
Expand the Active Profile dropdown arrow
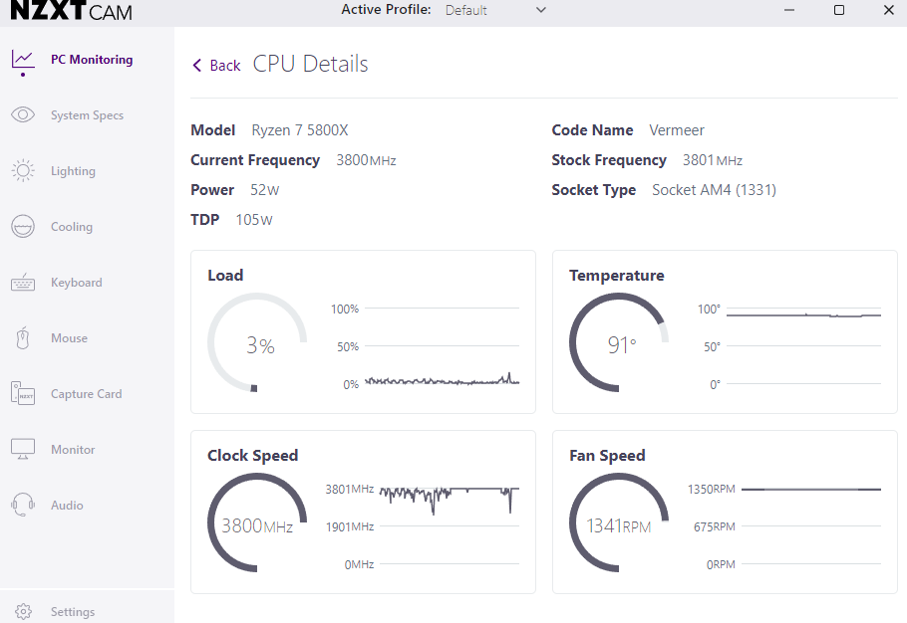pyautogui.click(x=541, y=10)
